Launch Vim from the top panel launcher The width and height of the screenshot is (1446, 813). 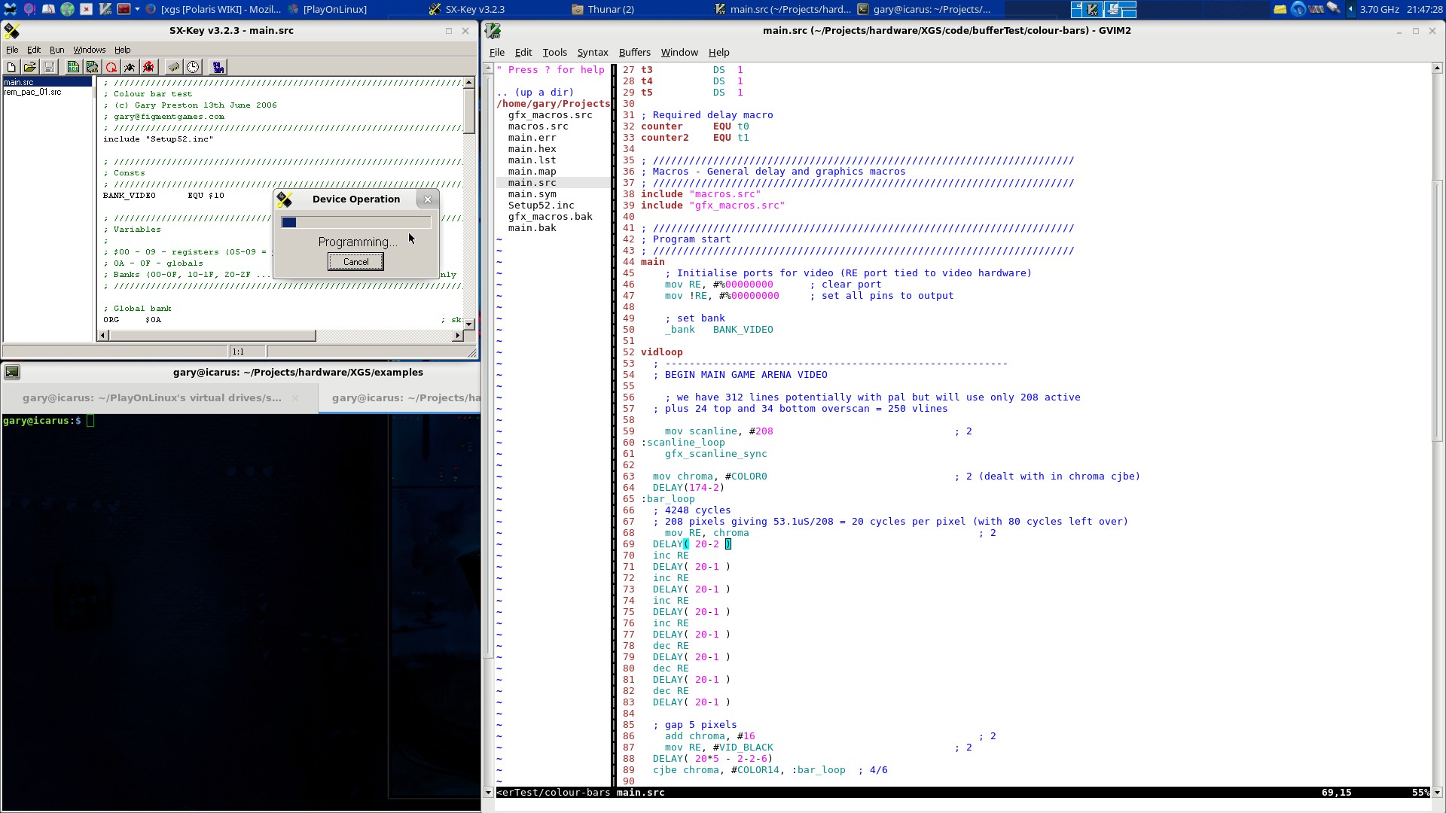pos(105,9)
